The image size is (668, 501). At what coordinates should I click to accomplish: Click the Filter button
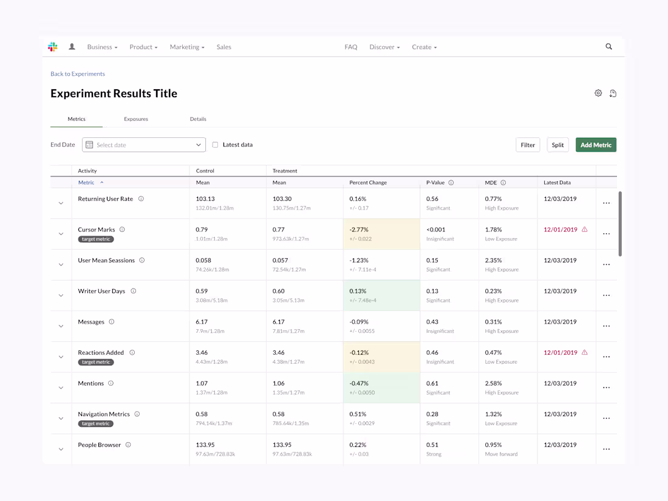point(528,145)
